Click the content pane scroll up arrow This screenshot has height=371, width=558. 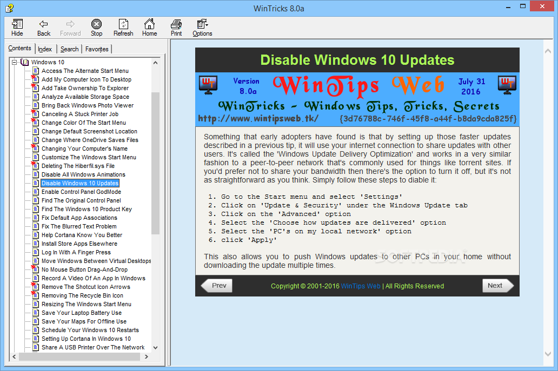[548, 51]
